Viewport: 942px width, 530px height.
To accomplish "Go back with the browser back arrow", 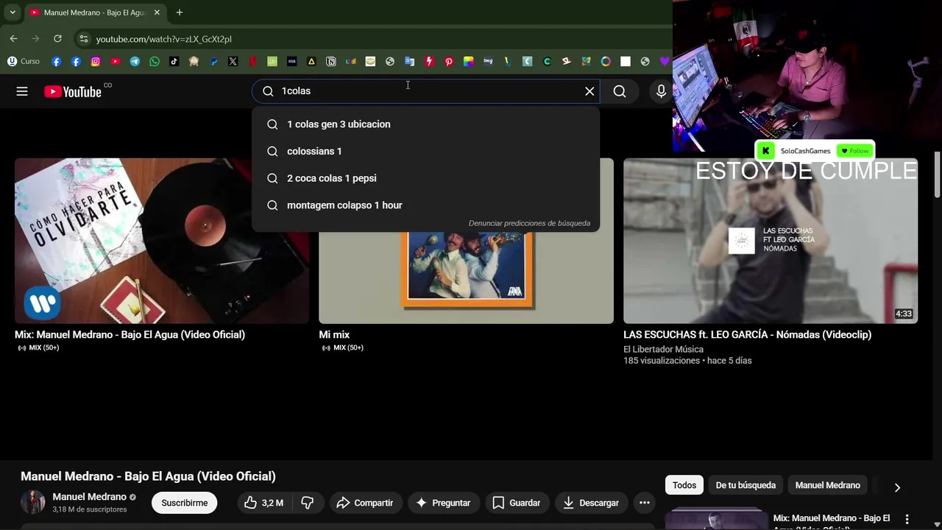I will [x=13, y=38].
